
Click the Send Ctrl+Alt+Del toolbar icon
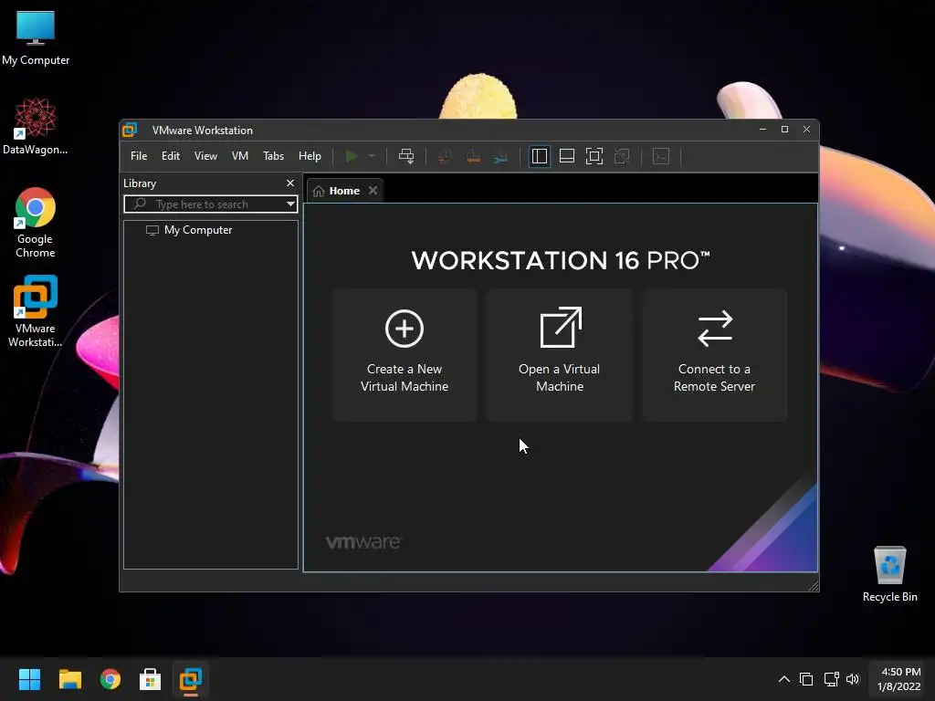tap(406, 156)
